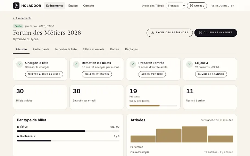Click the Professeur ticket progress bar
Screen dimensions: 250x156
click(68, 141)
